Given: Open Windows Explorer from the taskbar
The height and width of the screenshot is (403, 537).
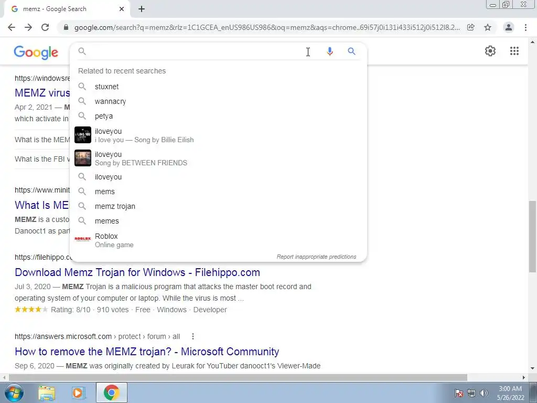Looking at the screenshot, I should [x=47, y=393].
